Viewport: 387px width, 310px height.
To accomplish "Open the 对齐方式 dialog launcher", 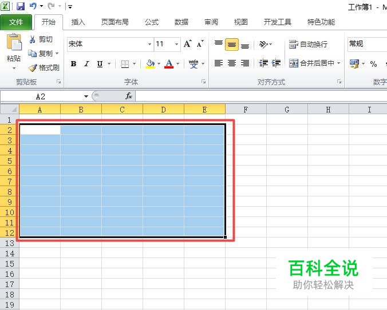I will [339, 82].
